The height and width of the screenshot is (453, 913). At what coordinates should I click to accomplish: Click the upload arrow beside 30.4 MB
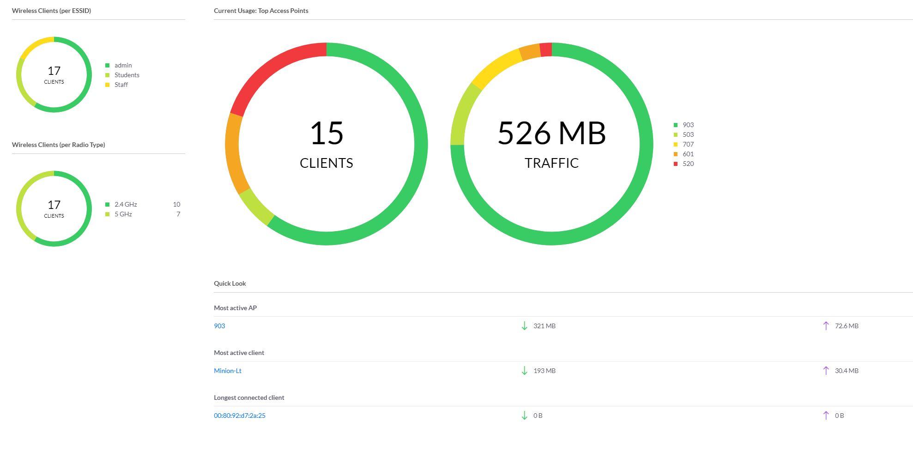coord(826,371)
